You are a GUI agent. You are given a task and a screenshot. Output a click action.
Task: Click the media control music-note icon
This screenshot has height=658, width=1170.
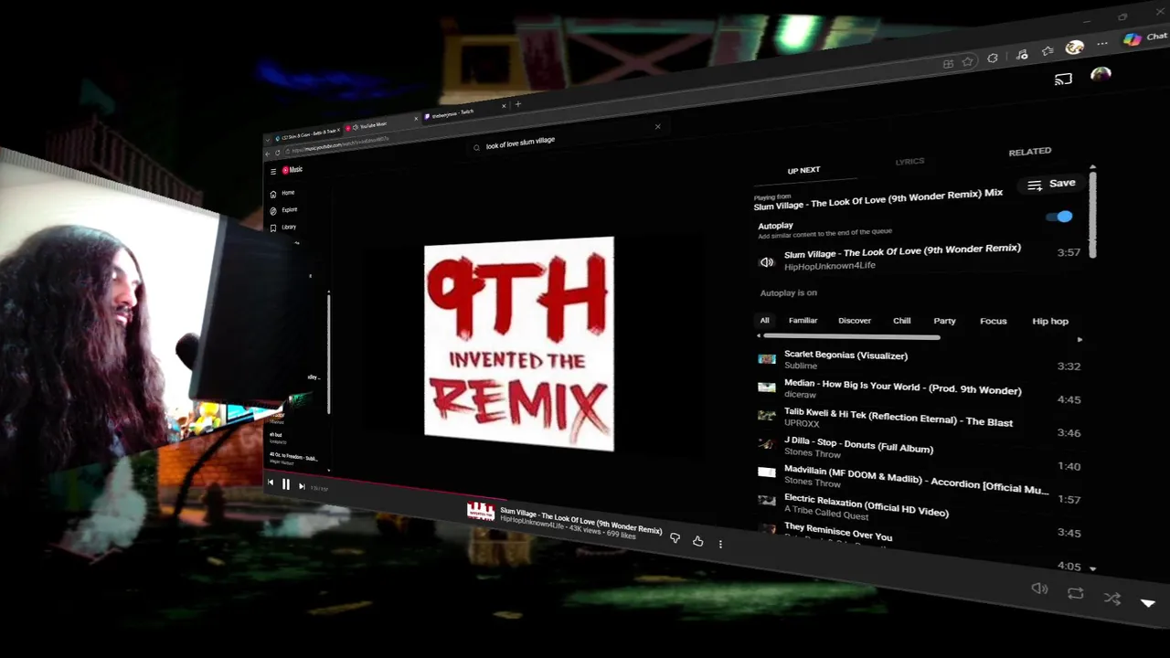pyautogui.click(x=1022, y=55)
